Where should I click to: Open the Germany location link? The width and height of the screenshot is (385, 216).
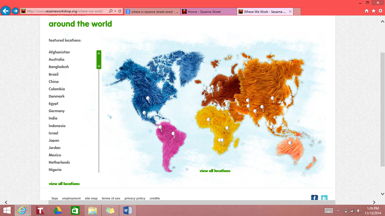(x=57, y=111)
